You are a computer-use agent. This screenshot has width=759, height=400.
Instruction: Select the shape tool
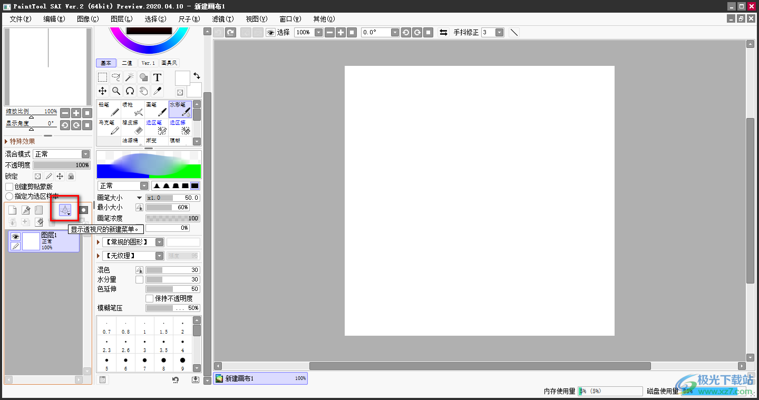pyautogui.click(x=143, y=77)
